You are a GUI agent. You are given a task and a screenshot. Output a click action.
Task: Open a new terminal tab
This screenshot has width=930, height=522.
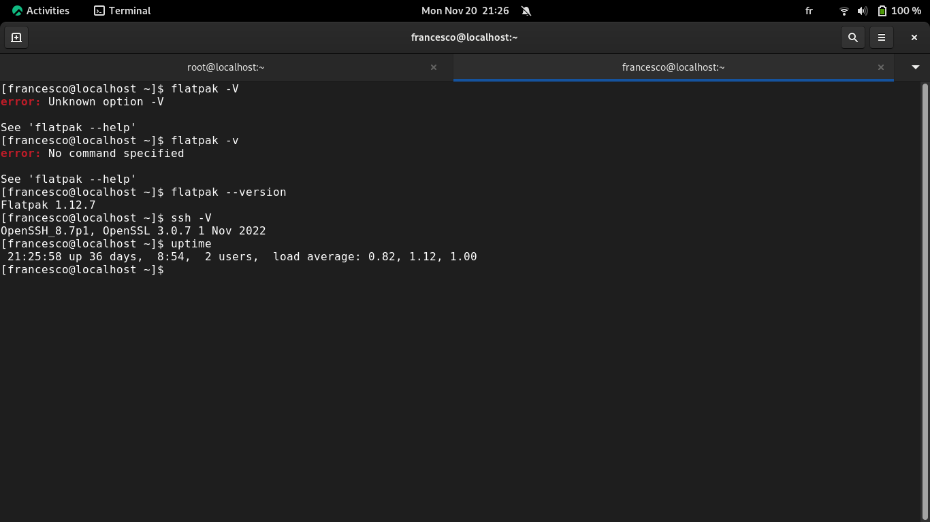point(16,37)
